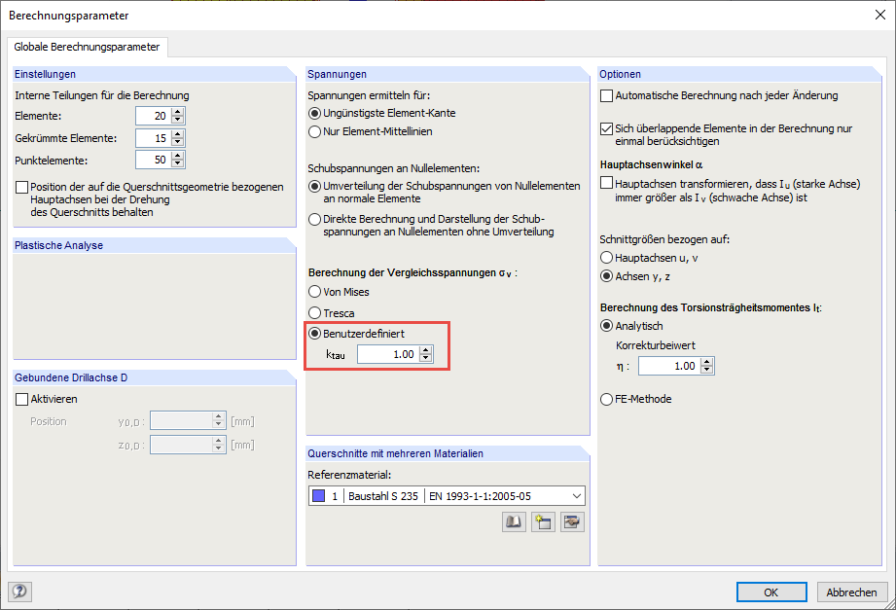Confirm settings with OK button

tap(771, 592)
